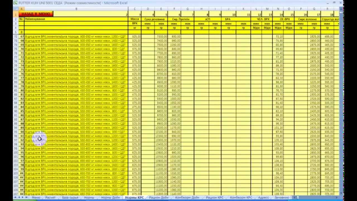Click the red НАЗАД В МЕНЮ button
The width and height of the screenshot is (357, 201).
(x=36, y=13)
